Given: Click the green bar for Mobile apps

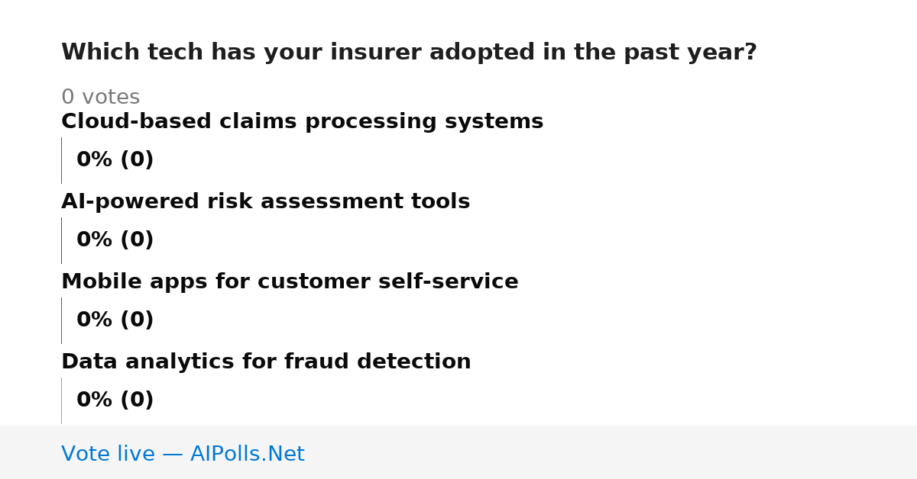Looking at the screenshot, I should pos(61,320).
